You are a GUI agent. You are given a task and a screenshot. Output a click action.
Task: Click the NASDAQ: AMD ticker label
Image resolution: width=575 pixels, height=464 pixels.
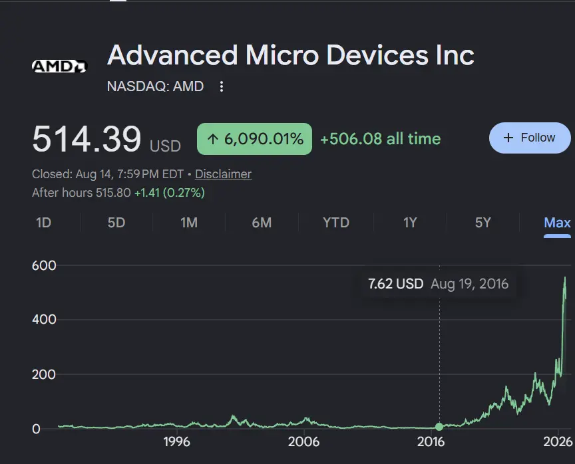[x=155, y=86]
